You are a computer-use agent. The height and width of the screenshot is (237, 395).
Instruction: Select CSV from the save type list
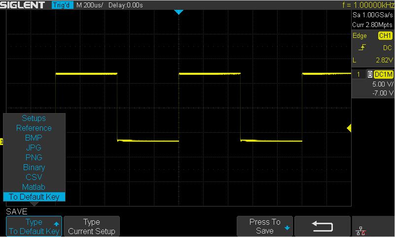[34, 177]
